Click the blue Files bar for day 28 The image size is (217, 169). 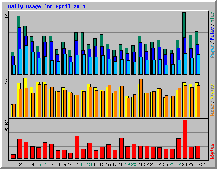[185, 45]
